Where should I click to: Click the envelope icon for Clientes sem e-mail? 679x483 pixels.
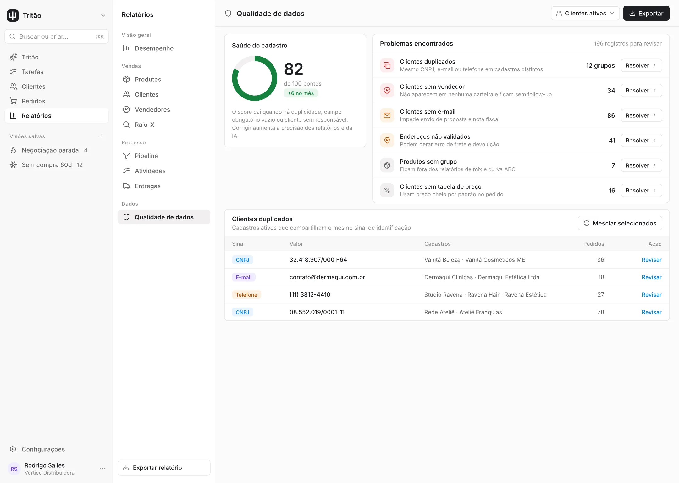click(387, 115)
